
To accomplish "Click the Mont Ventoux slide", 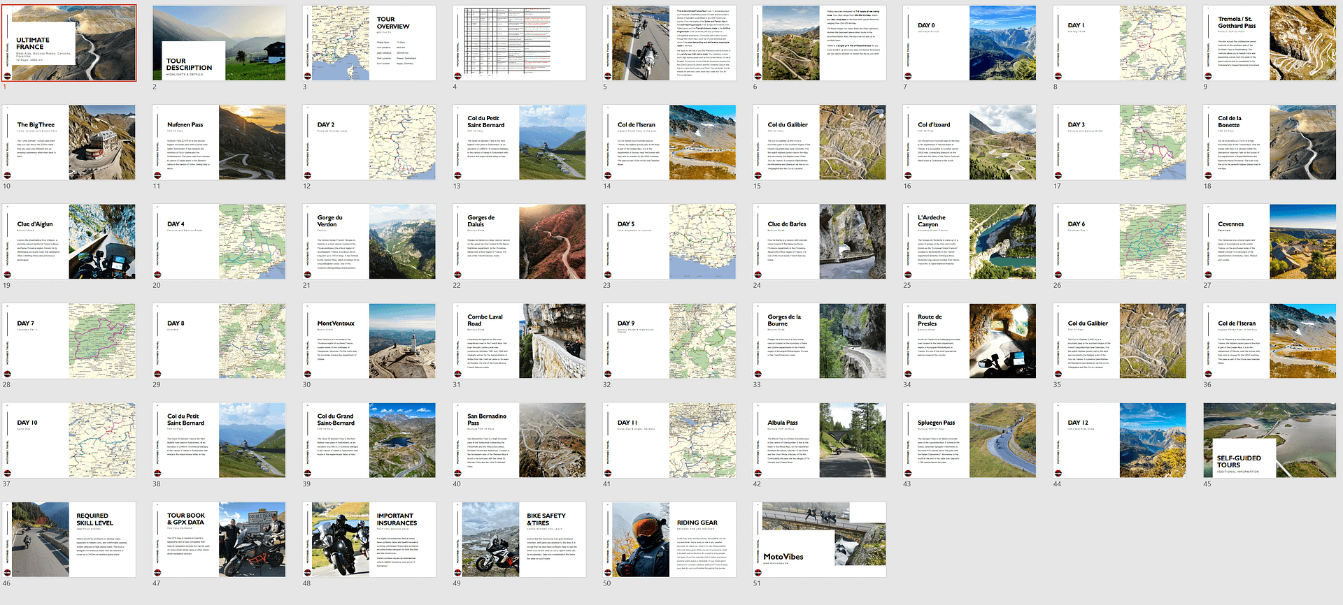I will pos(369,341).
